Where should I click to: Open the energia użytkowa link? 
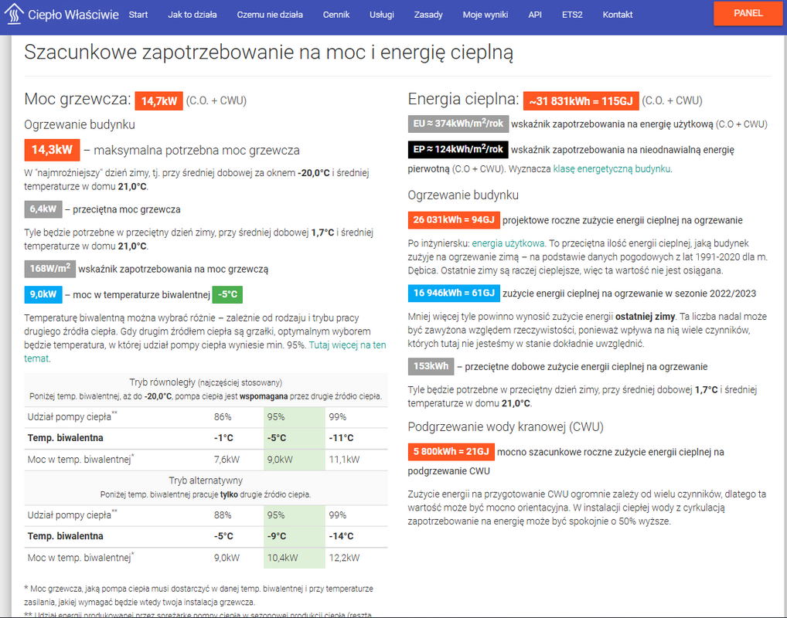(509, 243)
